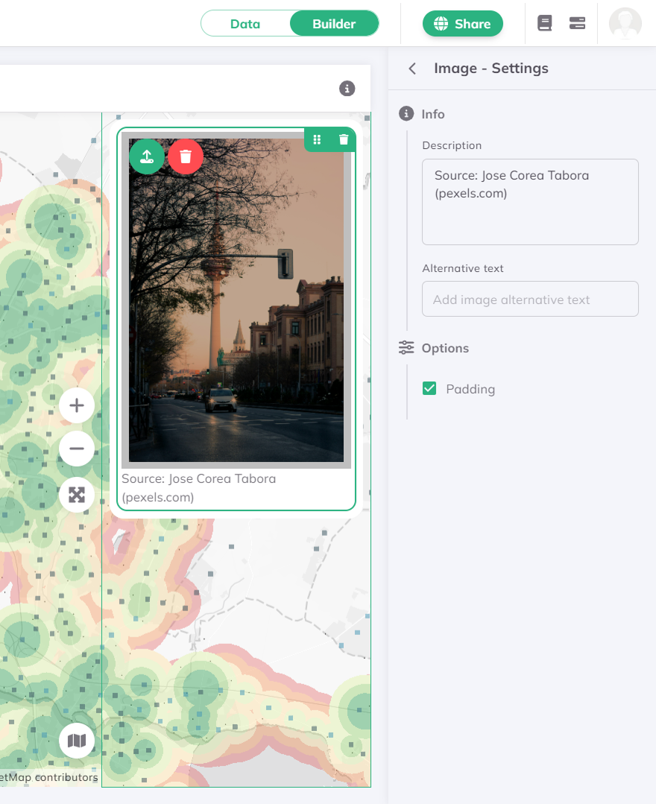The image size is (656, 804).
Task: Uncheck the Padding checkbox
Action: click(x=429, y=388)
